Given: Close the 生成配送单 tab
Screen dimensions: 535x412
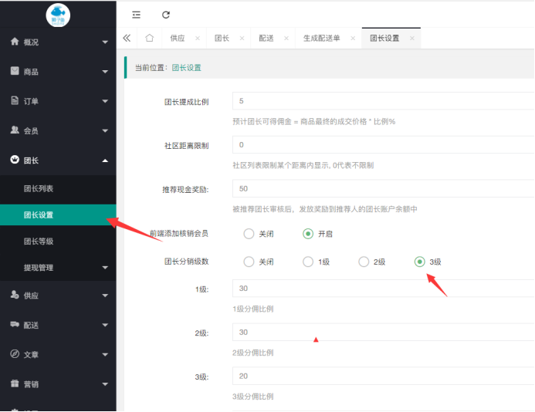Looking at the screenshot, I should pos(353,38).
